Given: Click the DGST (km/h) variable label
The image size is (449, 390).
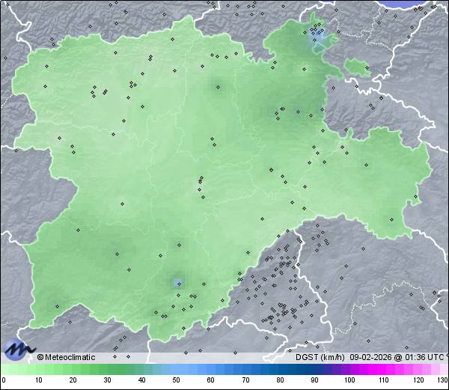Looking at the screenshot, I should click(x=320, y=357).
